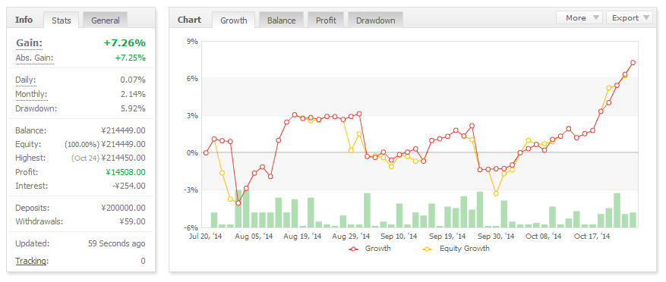
Task: Open the Profit chart tab
Action: 326,20
